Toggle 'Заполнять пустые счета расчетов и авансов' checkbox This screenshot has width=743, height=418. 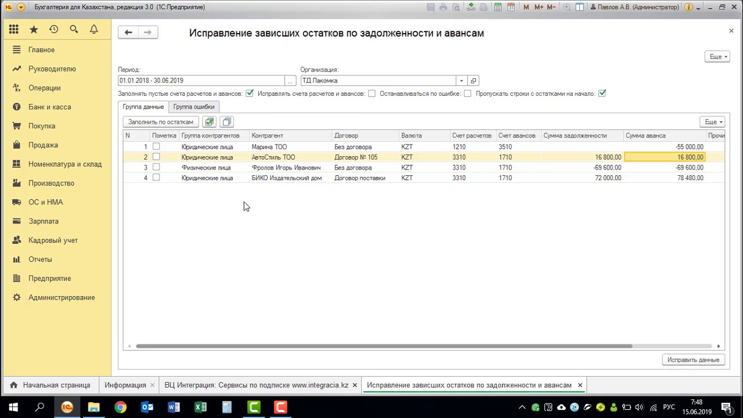click(x=250, y=93)
